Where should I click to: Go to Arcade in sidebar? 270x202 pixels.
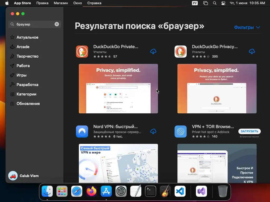click(23, 47)
